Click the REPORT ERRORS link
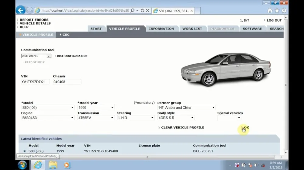 34,20
